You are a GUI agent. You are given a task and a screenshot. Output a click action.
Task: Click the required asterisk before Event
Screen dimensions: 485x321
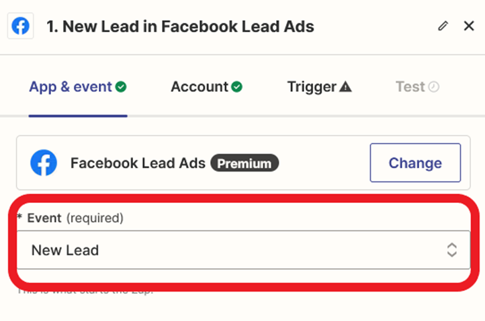pyautogui.click(x=20, y=218)
